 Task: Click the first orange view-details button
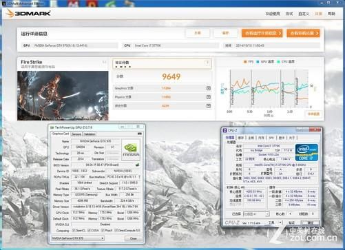click(262, 33)
